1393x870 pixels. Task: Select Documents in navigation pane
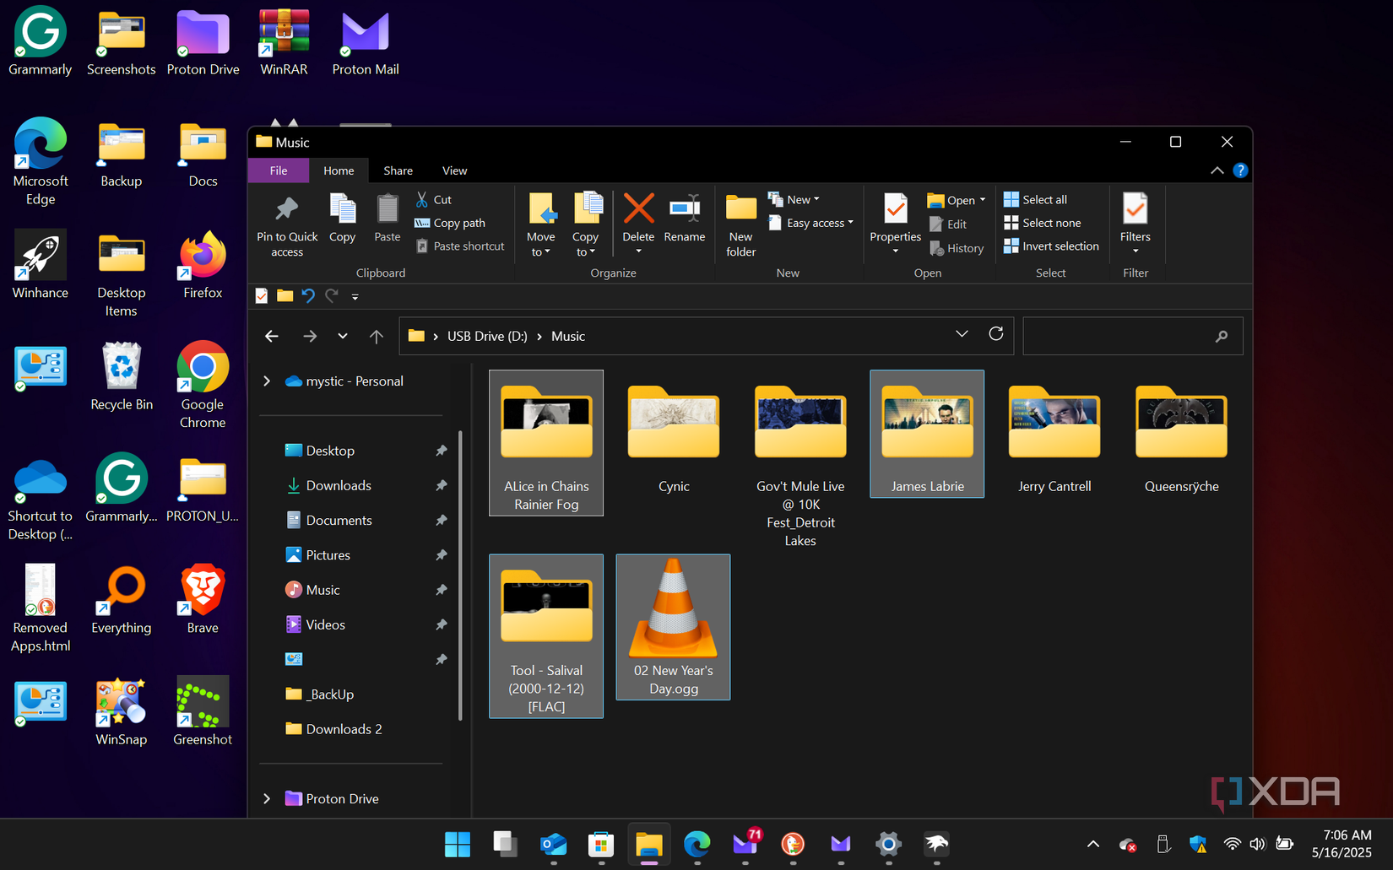[x=339, y=521]
